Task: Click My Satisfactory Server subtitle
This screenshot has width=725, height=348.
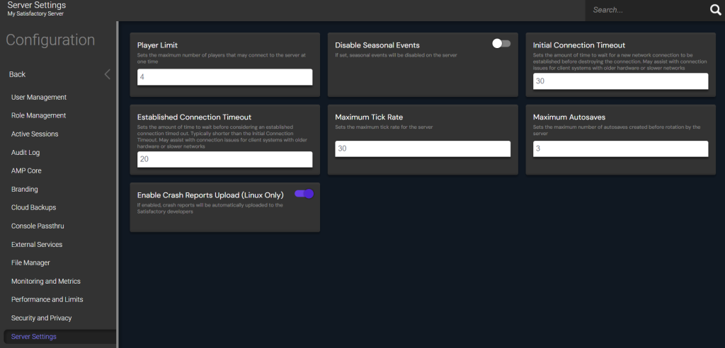Action: click(x=35, y=14)
